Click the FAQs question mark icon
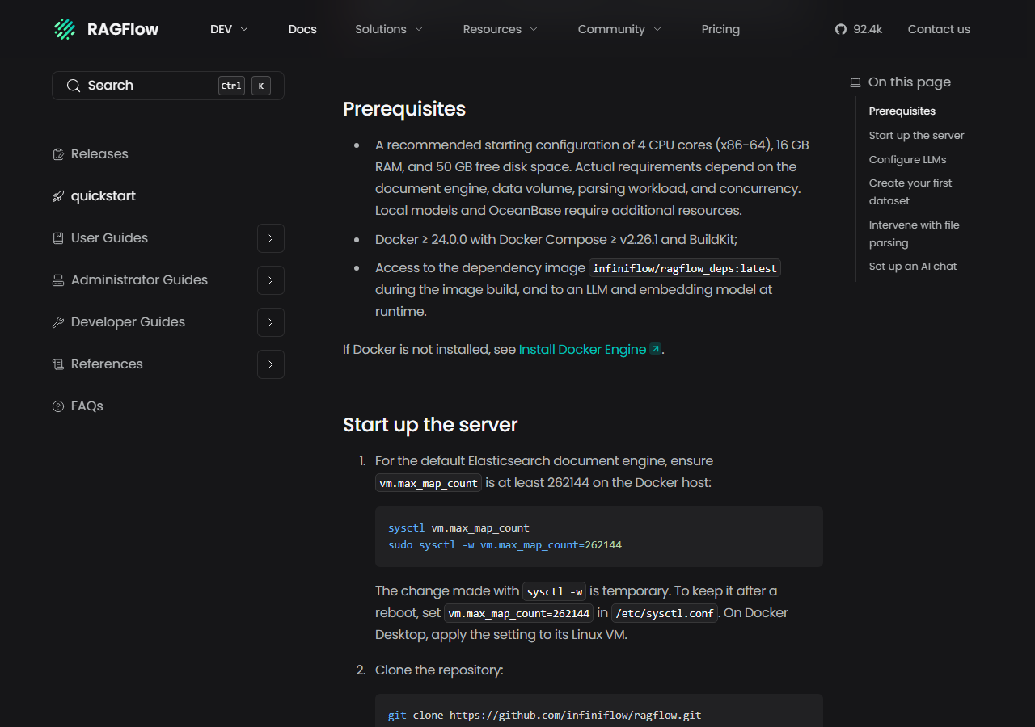The width and height of the screenshot is (1035, 727). (58, 406)
